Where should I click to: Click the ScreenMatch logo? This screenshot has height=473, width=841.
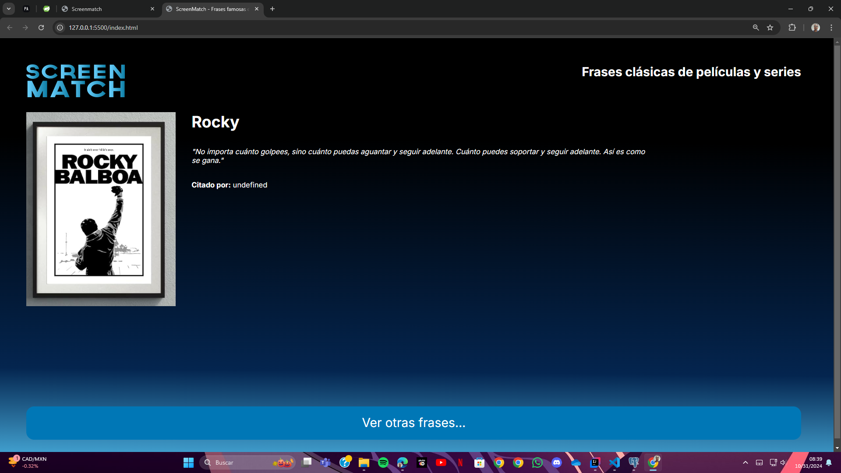pos(76,81)
